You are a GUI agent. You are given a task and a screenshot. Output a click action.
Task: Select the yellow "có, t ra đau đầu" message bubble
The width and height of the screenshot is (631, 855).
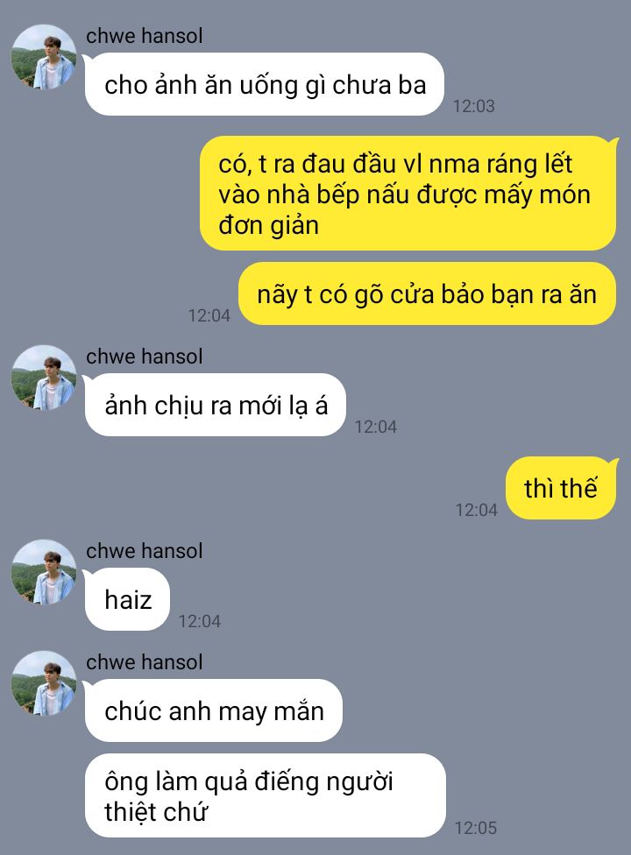coord(408,194)
